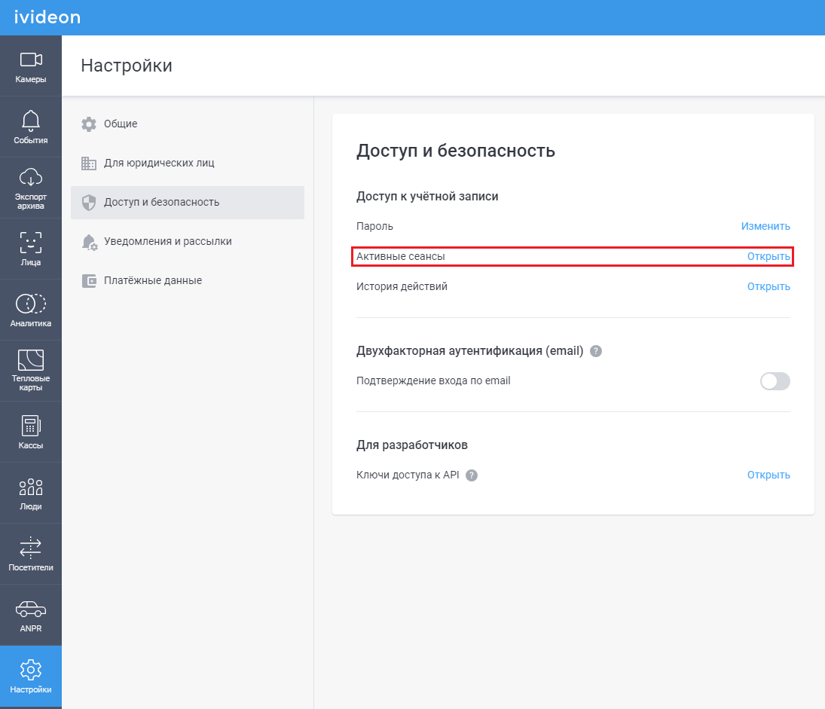
Task: Select the Общие settings tab
Action: pyautogui.click(x=188, y=124)
